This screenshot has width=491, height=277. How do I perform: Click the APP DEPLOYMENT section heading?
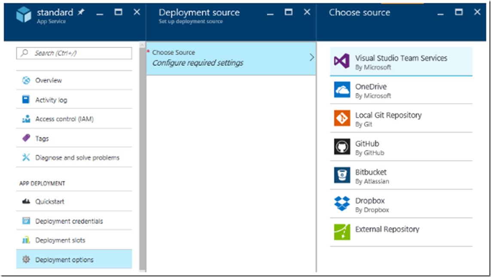42,183
